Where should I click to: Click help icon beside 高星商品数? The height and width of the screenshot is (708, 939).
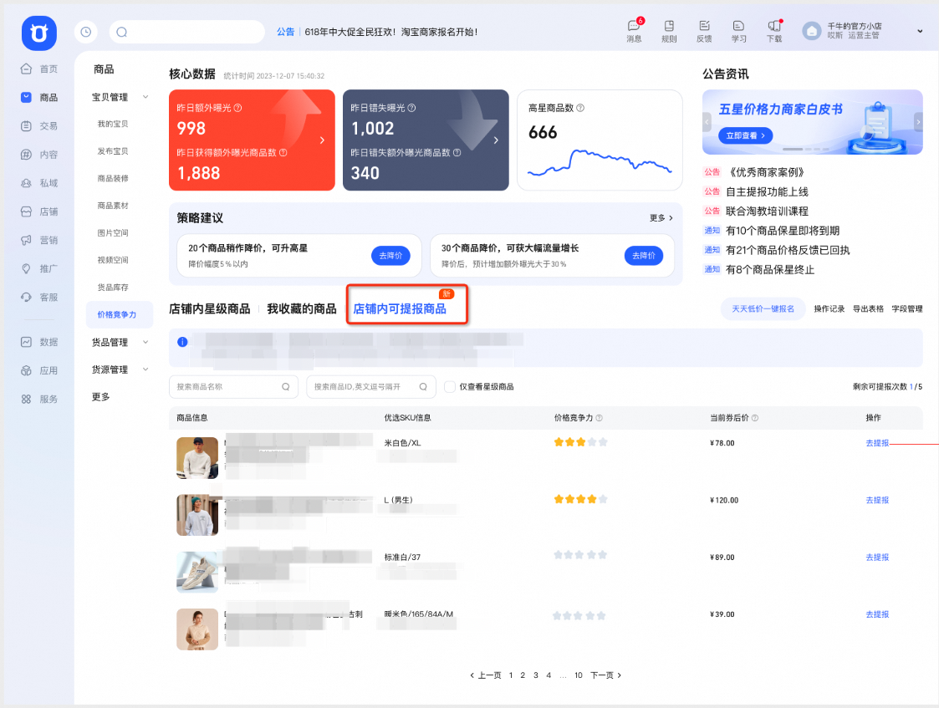[x=579, y=108]
